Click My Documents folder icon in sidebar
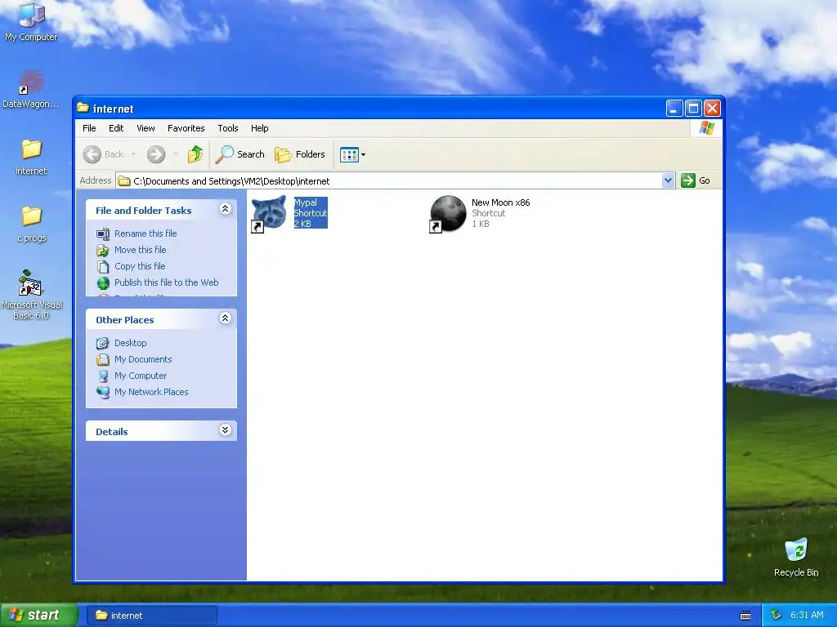 (x=103, y=360)
